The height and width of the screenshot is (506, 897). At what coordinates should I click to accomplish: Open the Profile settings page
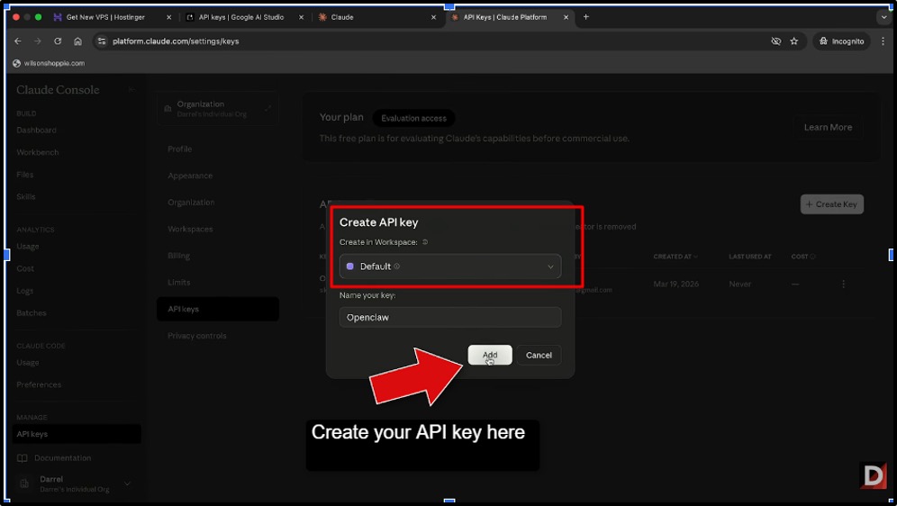click(x=179, y=149)
